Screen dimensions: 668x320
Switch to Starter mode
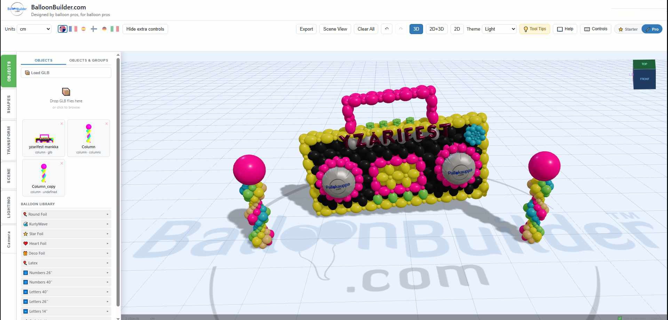pos(628,29)
